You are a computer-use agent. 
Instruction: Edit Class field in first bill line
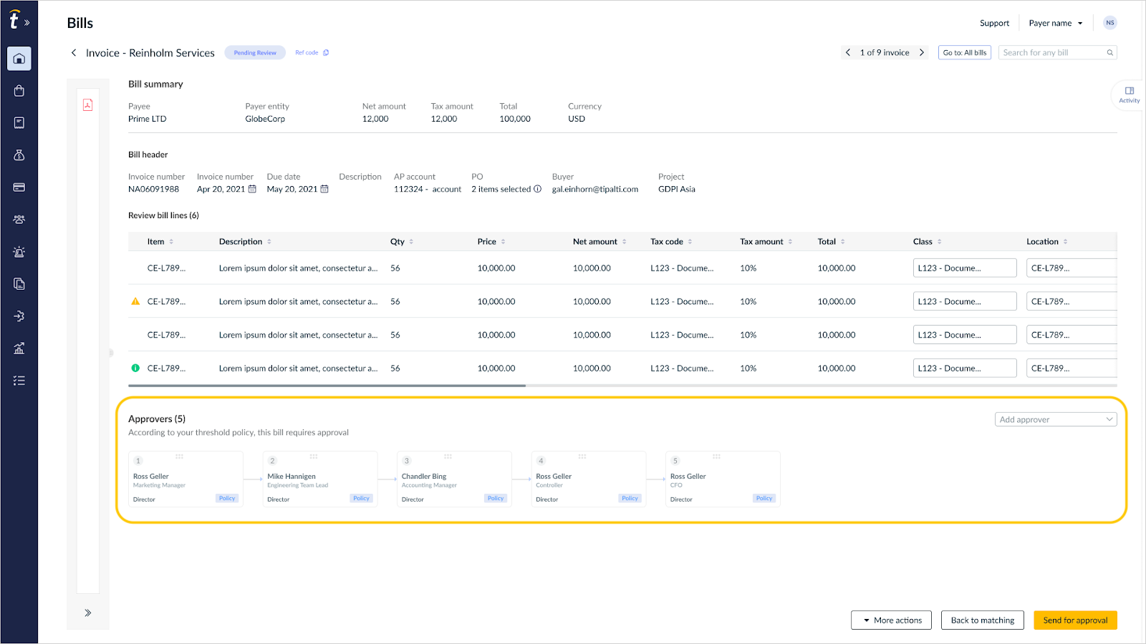[965, 268]
